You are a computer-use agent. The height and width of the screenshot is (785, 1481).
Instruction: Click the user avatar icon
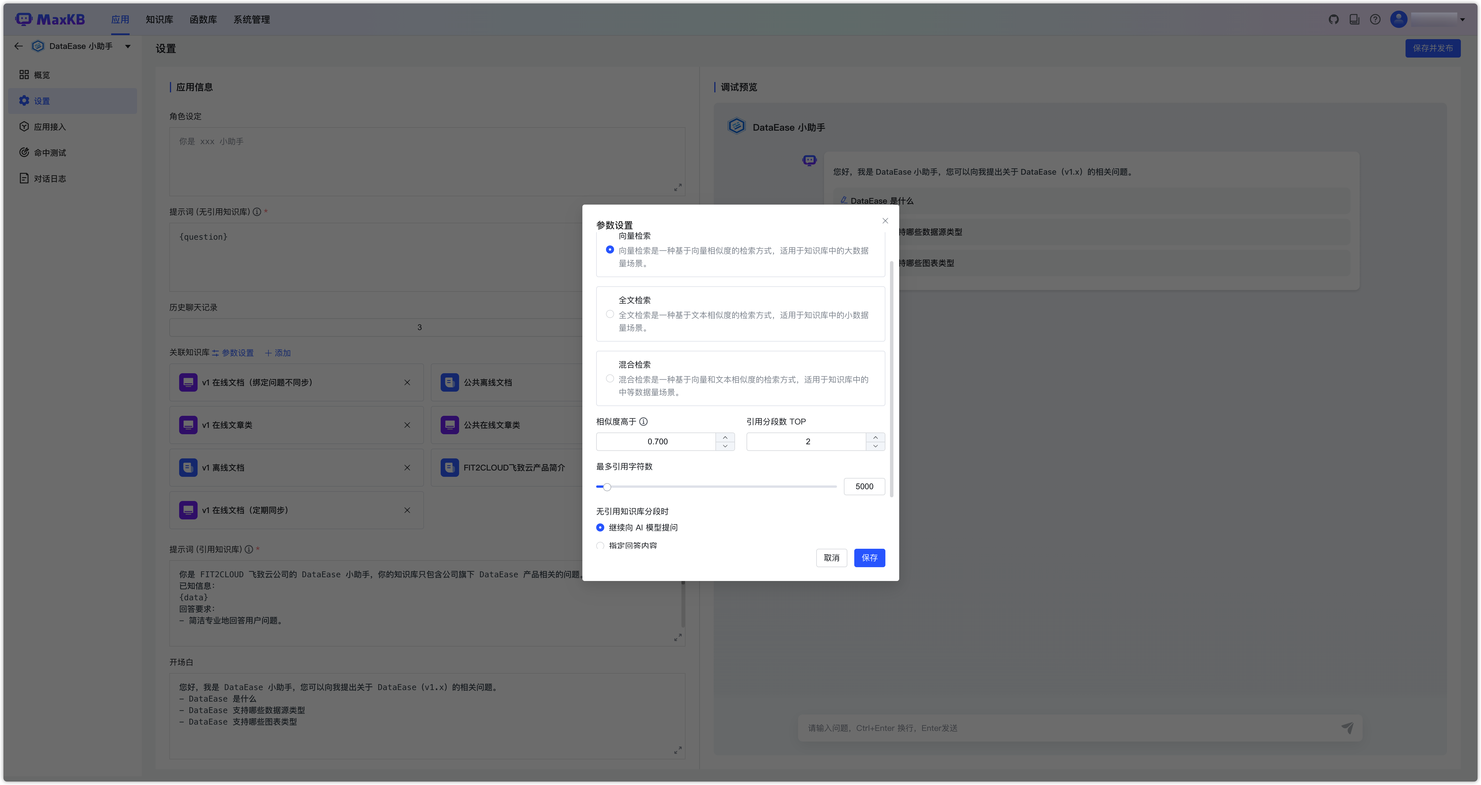(x=1398, y=20)
